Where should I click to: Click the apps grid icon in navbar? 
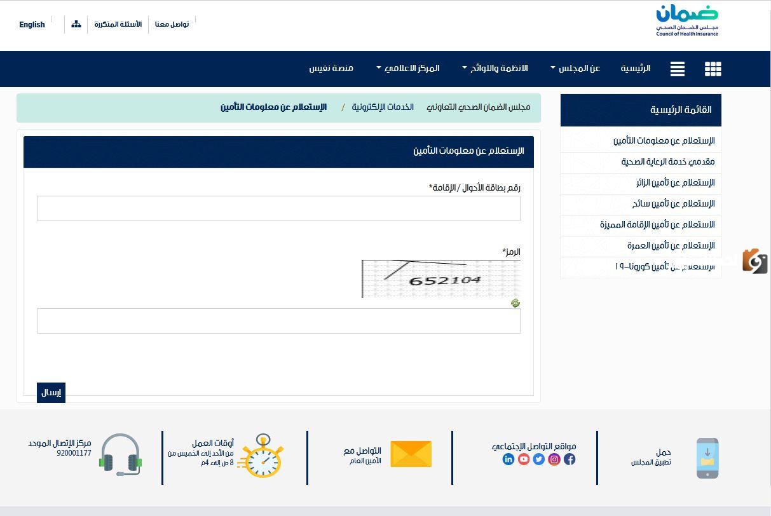(713, 69)
